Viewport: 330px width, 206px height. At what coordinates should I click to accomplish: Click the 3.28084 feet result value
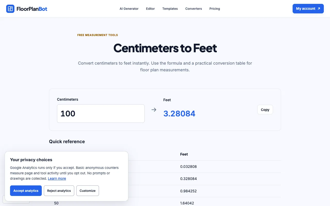[x=179, y=114]
